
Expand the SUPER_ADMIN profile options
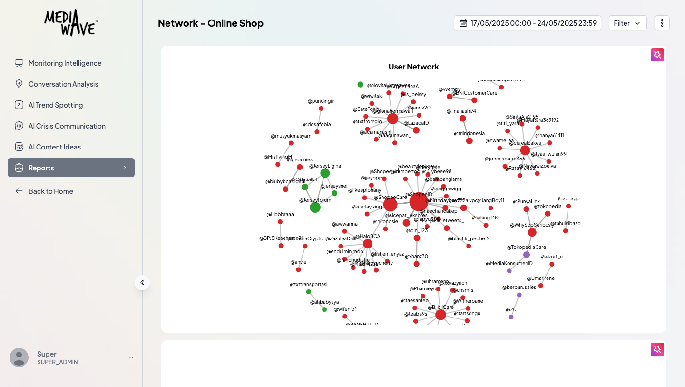131,357
